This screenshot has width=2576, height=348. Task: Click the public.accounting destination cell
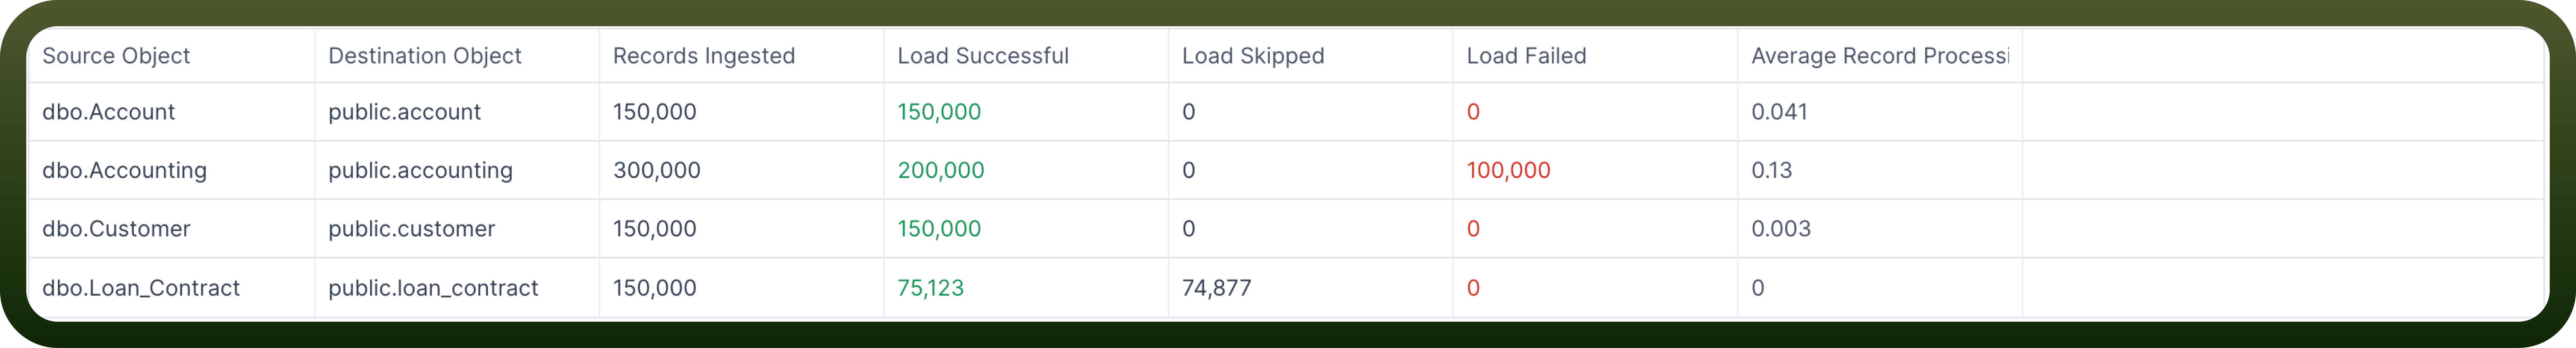click(x=420, y=170)
